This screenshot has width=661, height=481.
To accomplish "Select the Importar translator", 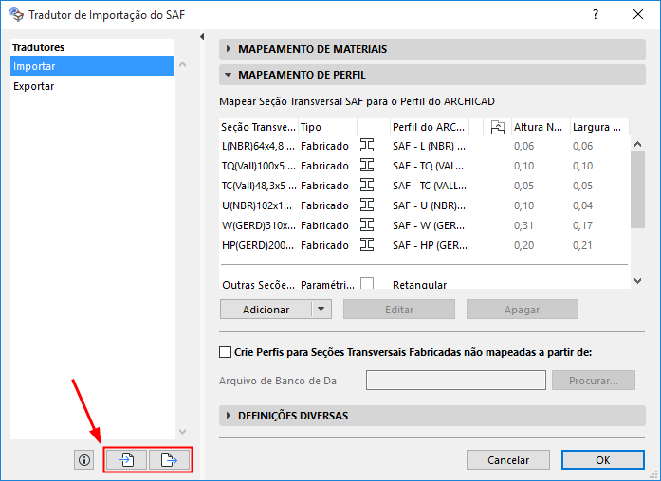I will coord(92,66).
